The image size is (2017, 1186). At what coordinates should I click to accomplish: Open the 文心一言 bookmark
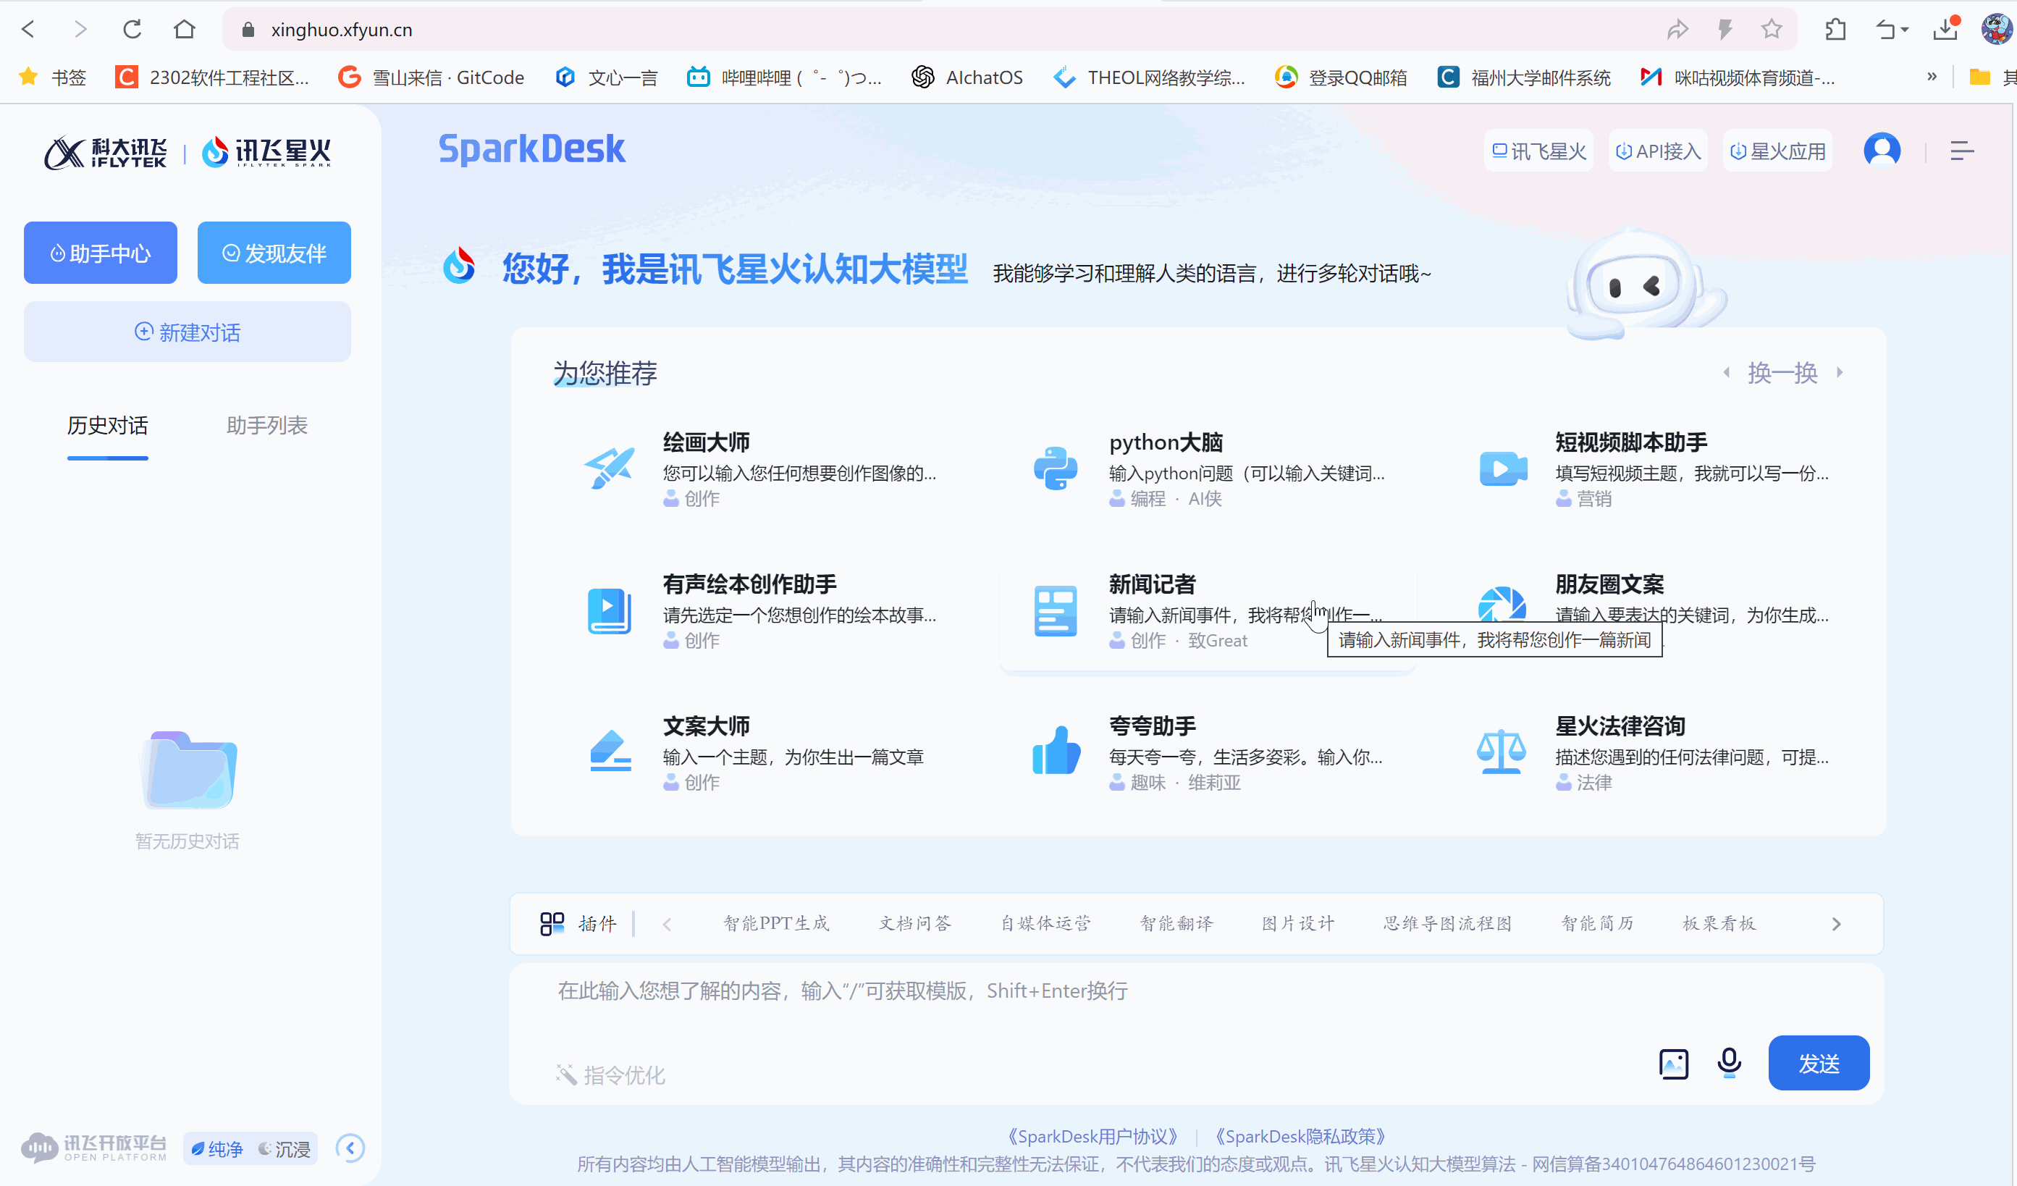pyautogui.click(x=607, y=77)
